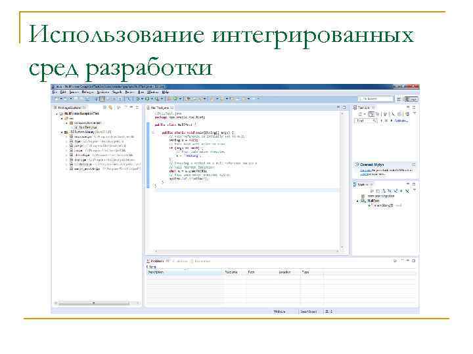Click the Package Explorer horizontal scrollbar thumb
473x354 pixels.
click(94, 303)
